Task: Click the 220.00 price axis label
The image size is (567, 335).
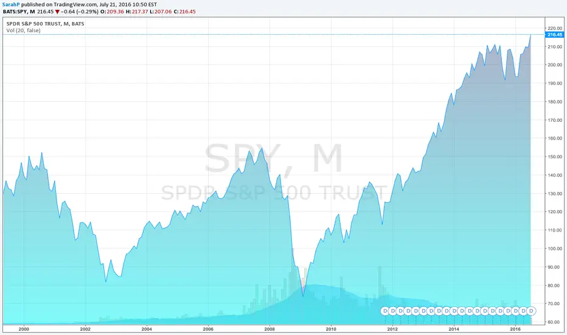Action: [555, 28]
